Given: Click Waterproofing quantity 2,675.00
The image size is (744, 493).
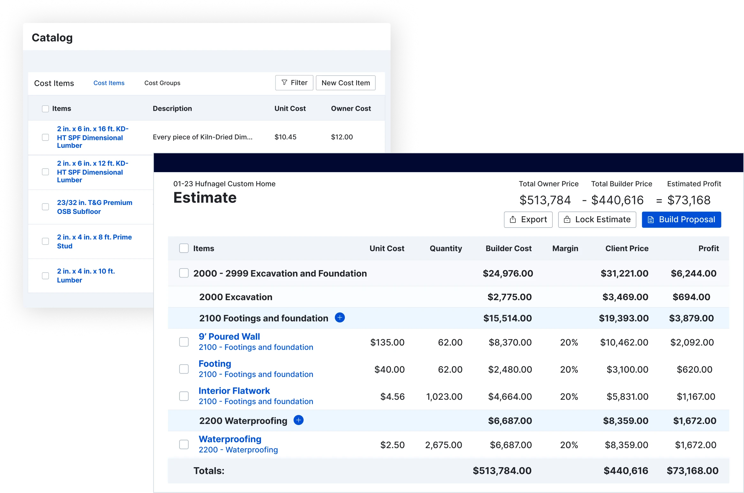Looking at the screenshot, I should click(x=444, y=445).
